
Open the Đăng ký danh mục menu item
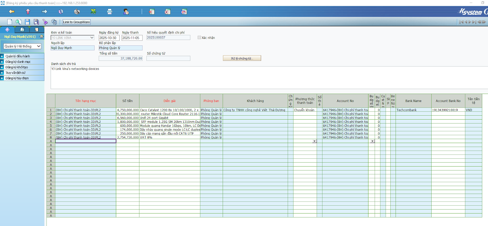click(x=18, y=62)
